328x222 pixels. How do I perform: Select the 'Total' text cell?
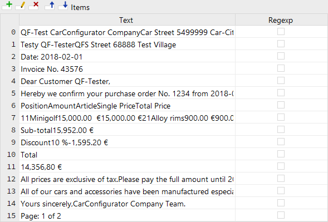(x=127, y=155)
